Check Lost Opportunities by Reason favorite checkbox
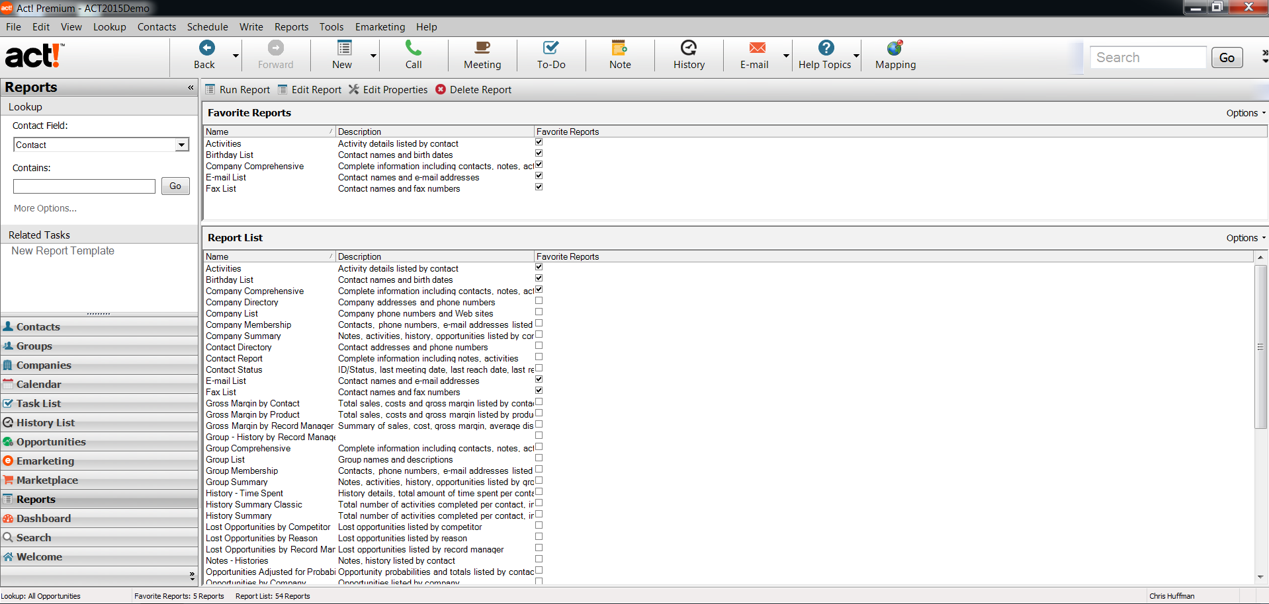Image resolution: width=1269 pixels, height=604 pixels. click(539, 537)
